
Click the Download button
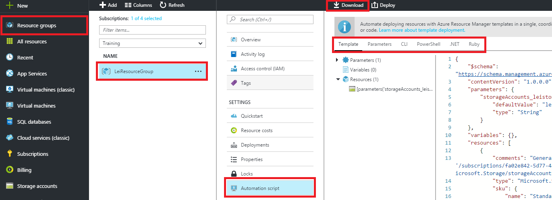pos(348,5)
